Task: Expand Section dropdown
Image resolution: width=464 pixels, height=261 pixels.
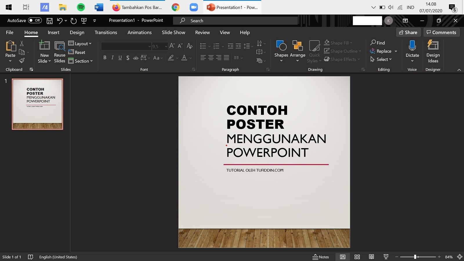Action: [80, 61]
